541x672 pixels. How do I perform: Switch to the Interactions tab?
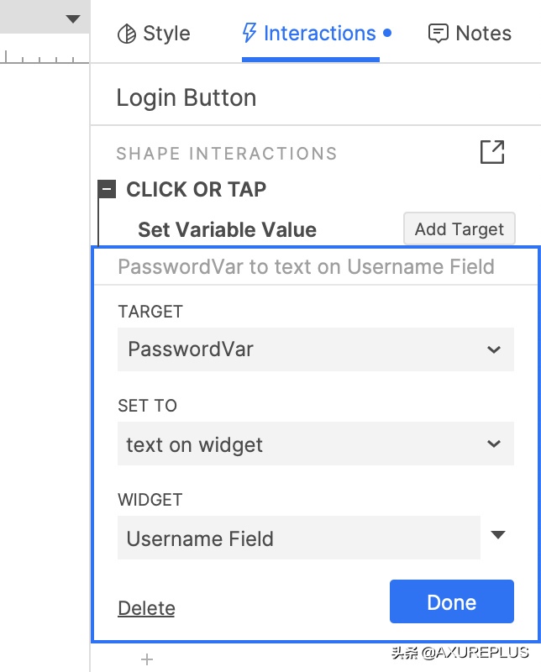(310, 34)
